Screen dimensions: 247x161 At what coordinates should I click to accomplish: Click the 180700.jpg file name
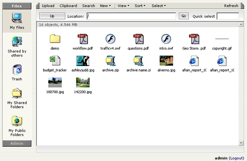pos(55,92)
